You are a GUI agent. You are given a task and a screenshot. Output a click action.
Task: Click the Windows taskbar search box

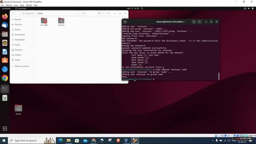click(x=32, y=140)
